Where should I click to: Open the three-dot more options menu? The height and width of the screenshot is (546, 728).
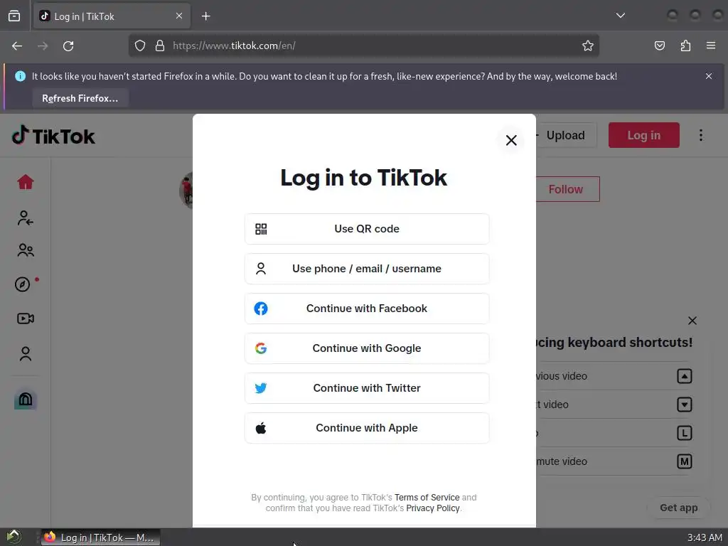pos(701,135)
